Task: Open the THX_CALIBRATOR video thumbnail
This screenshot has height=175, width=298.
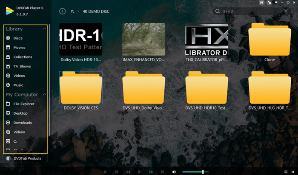Action: [x=207, y=39]
